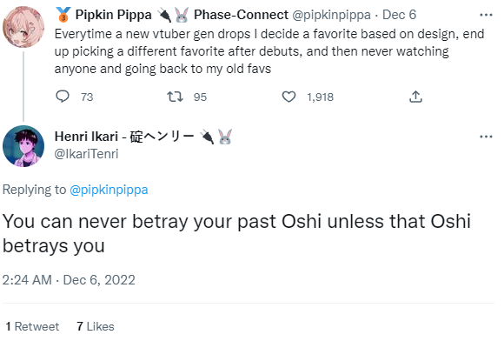
Task: Open the Dec 6 timestamp link
Action: point(399,15)
